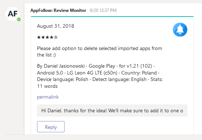
Task: Click the green presence status badge
Action: tap(19, 19)
